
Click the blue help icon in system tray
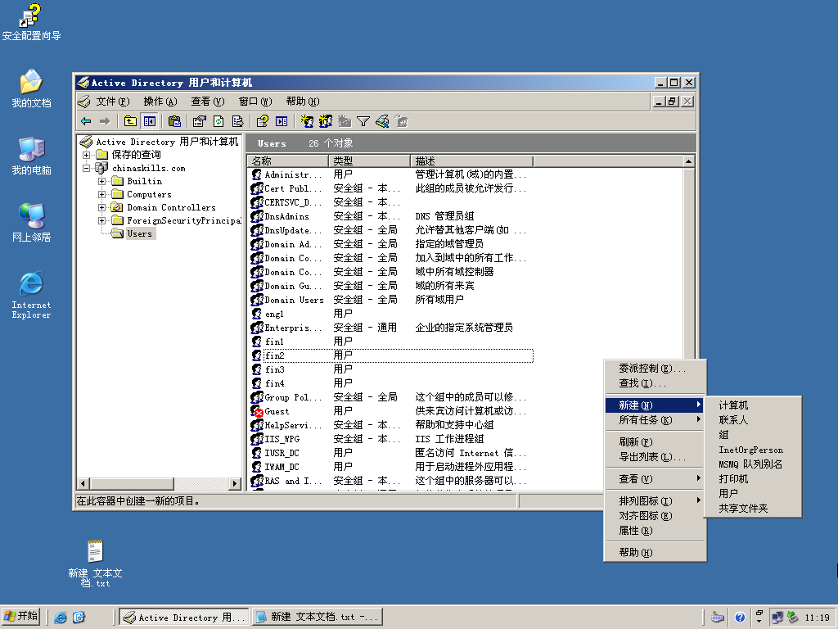click(x=740, y=618)
